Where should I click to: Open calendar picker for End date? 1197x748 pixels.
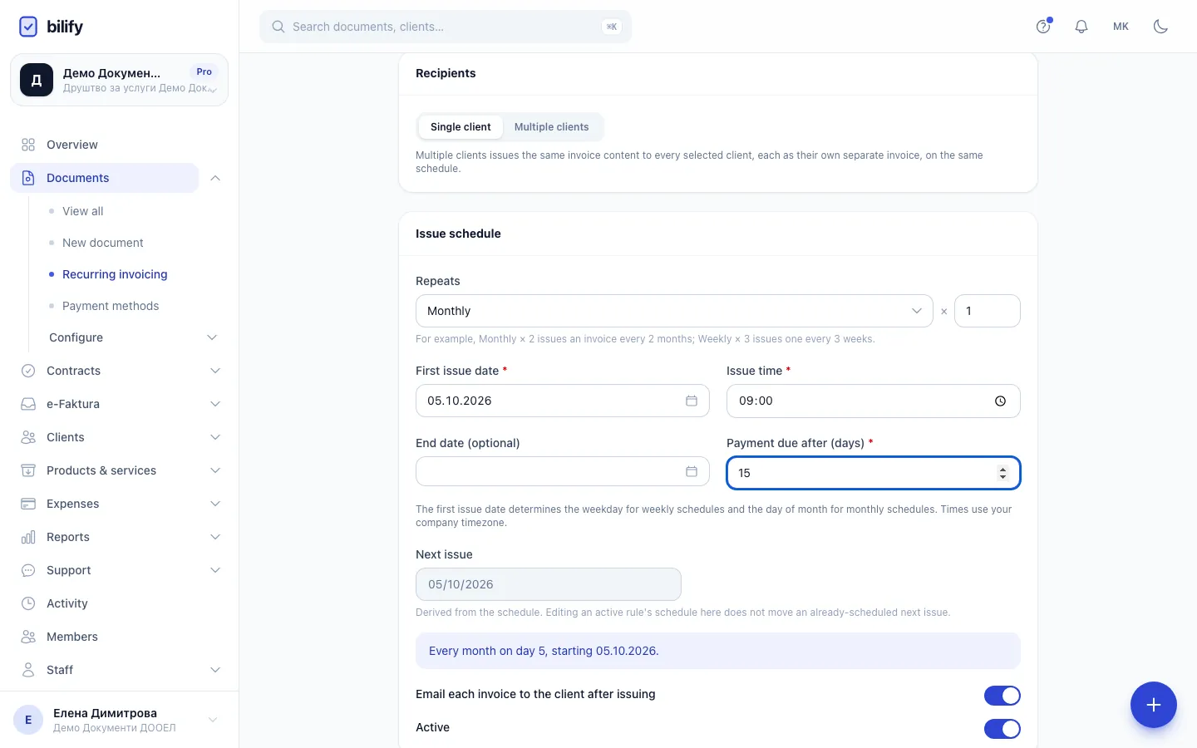[x=692, y=471]
